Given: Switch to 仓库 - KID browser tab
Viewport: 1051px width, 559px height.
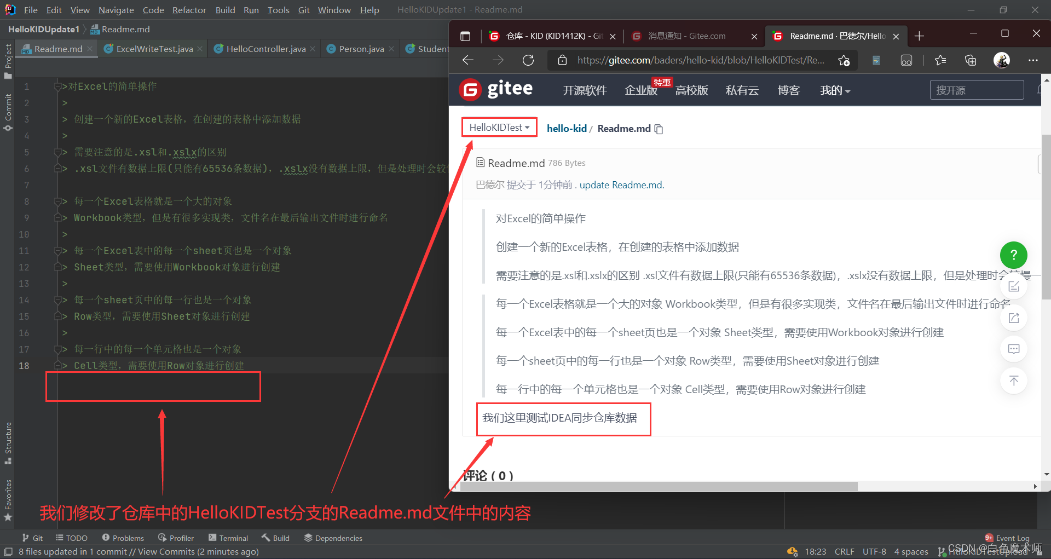Looking at the screenshot, I should click(553, 36).
